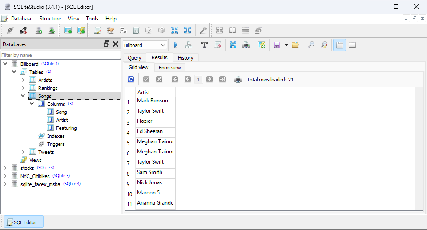Click the Create a table icon
The width and height of the screenshot is (427, 230).
68,30
